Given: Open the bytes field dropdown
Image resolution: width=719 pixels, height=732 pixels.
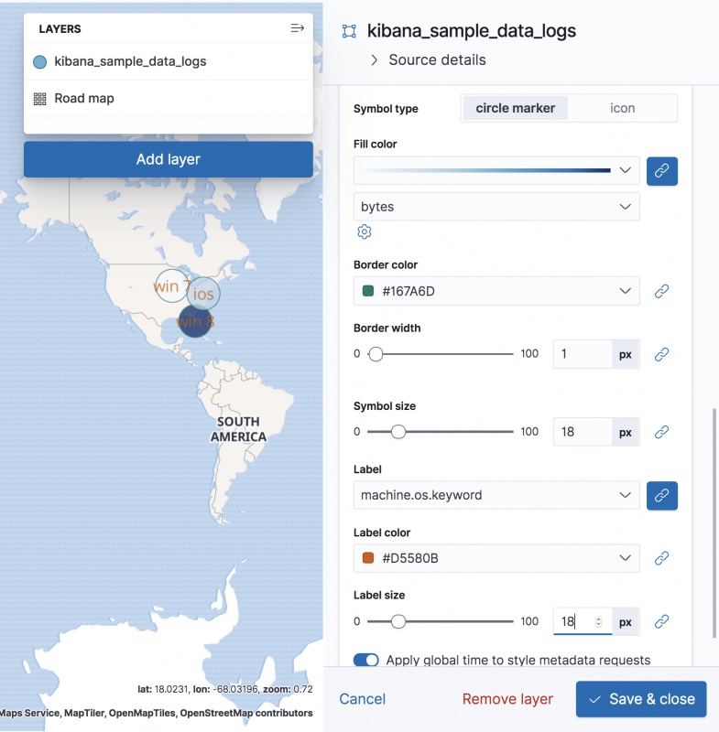Looking at the screenshot, I should (496, 207).
